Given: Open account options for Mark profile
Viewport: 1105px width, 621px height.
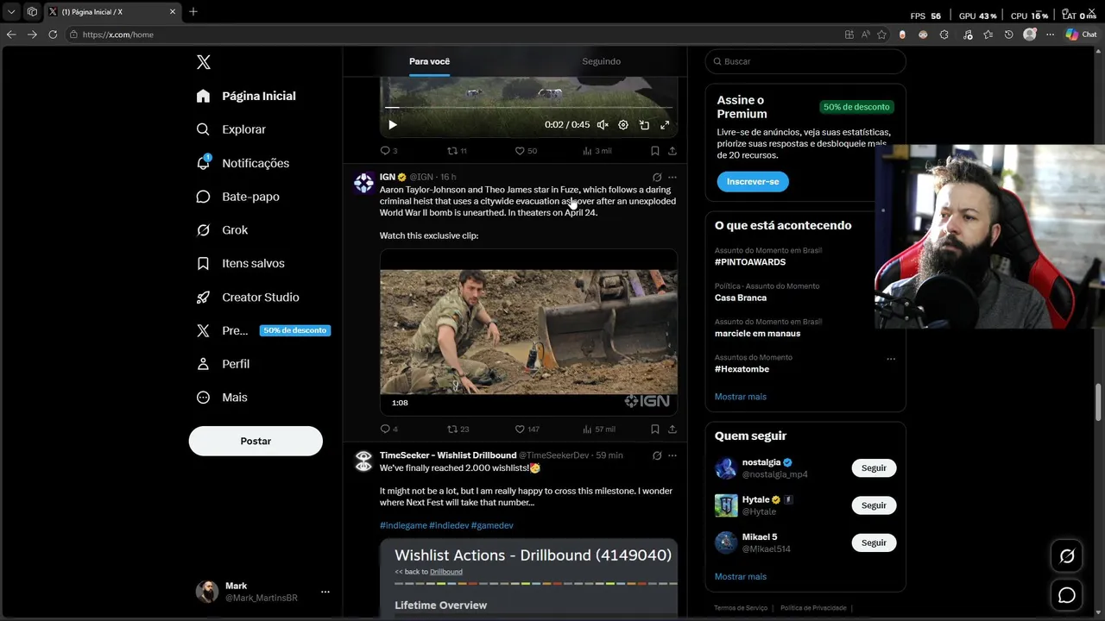Looking at the screenshot, I should (x=325, y=592).
